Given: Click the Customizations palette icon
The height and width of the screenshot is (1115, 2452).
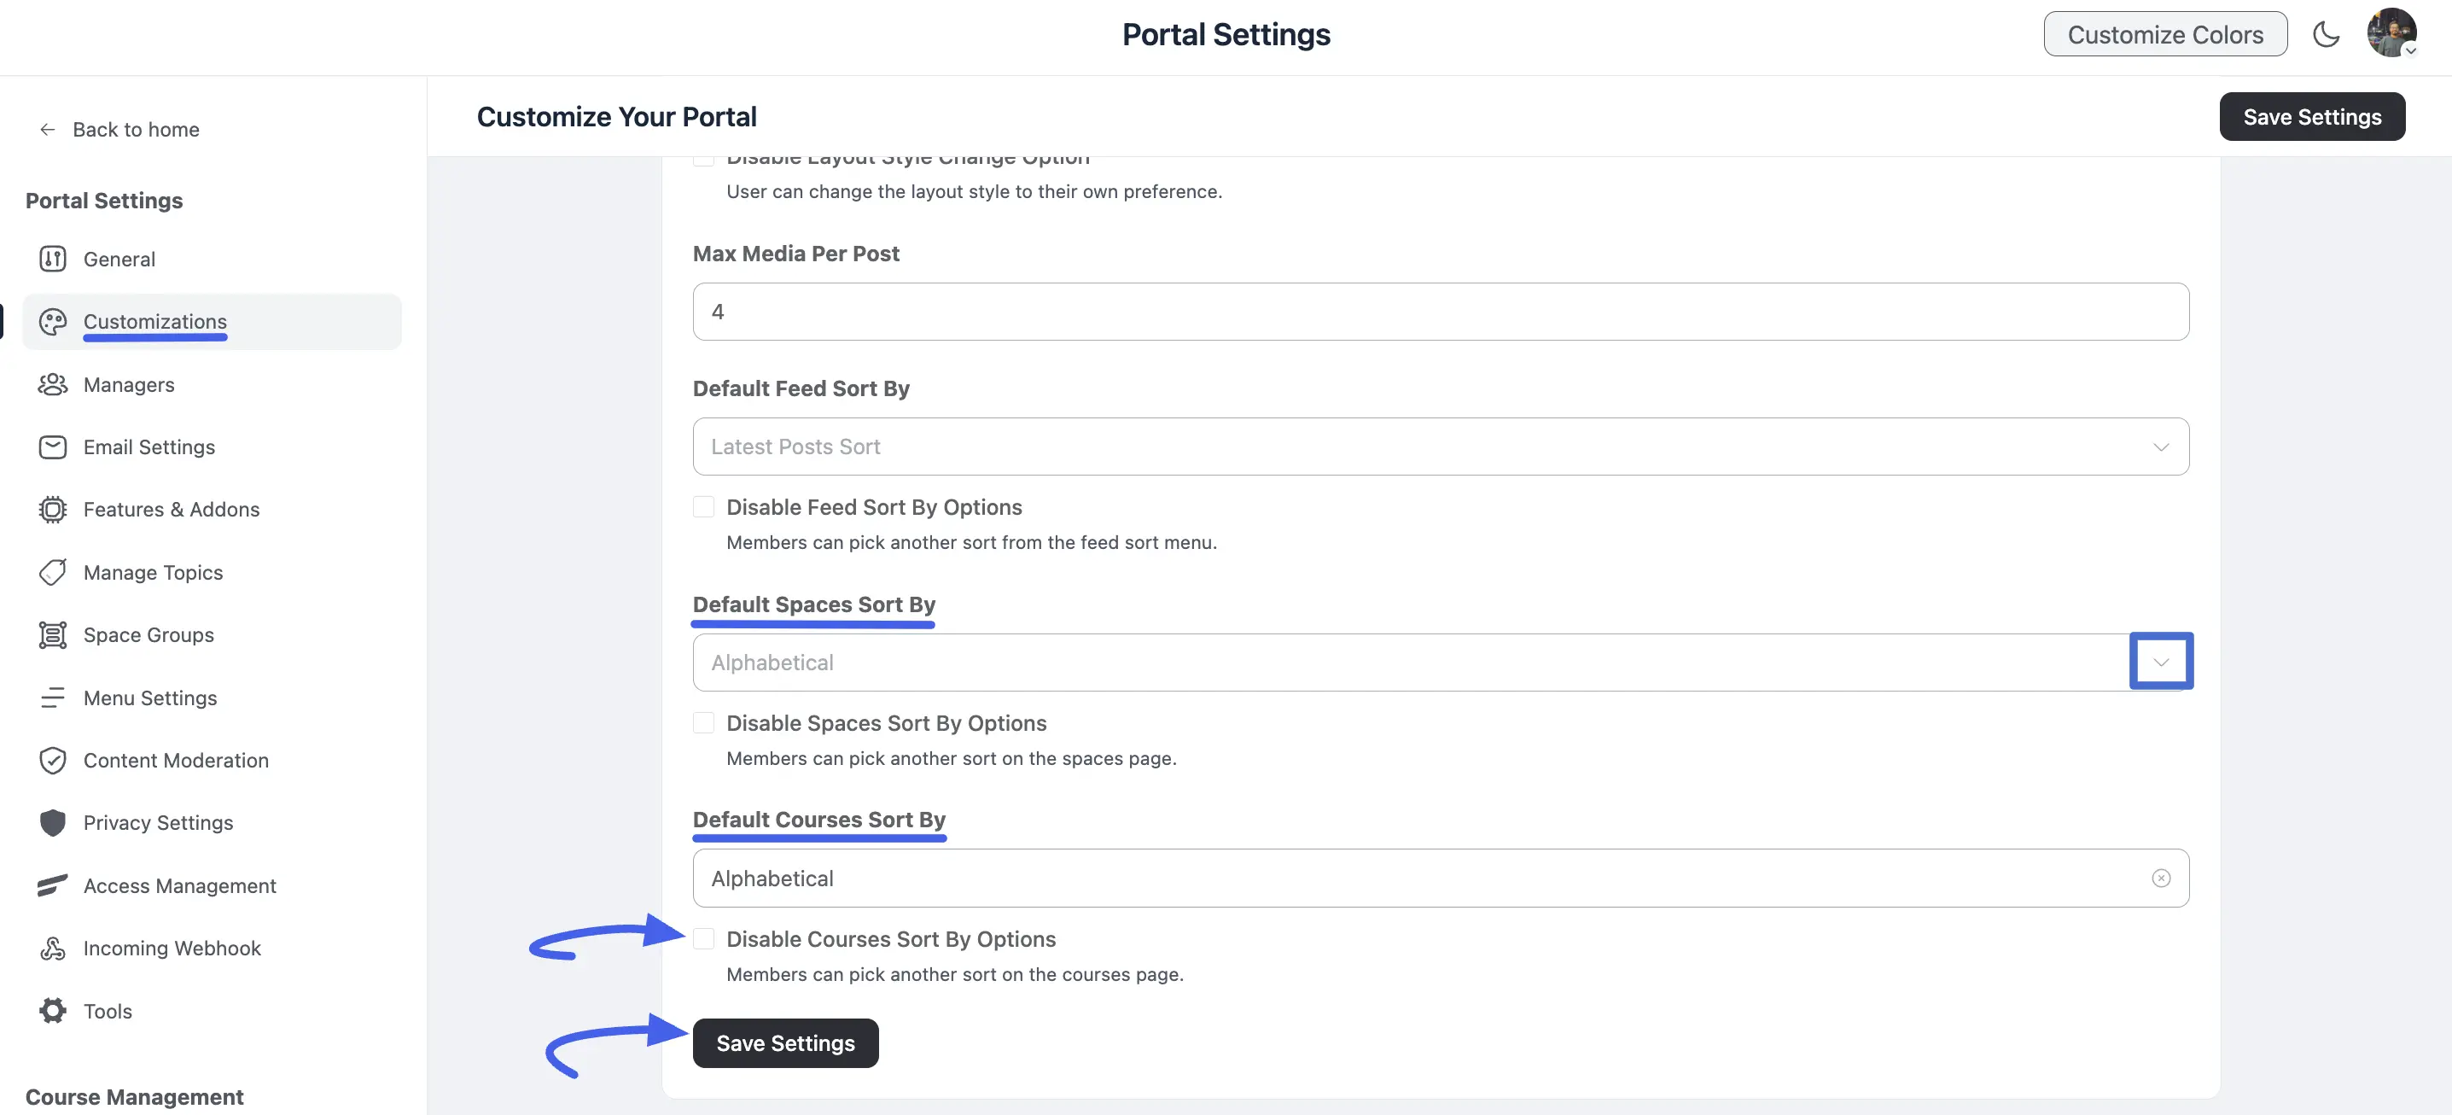Looking at the screenshot, I should 52,322.
